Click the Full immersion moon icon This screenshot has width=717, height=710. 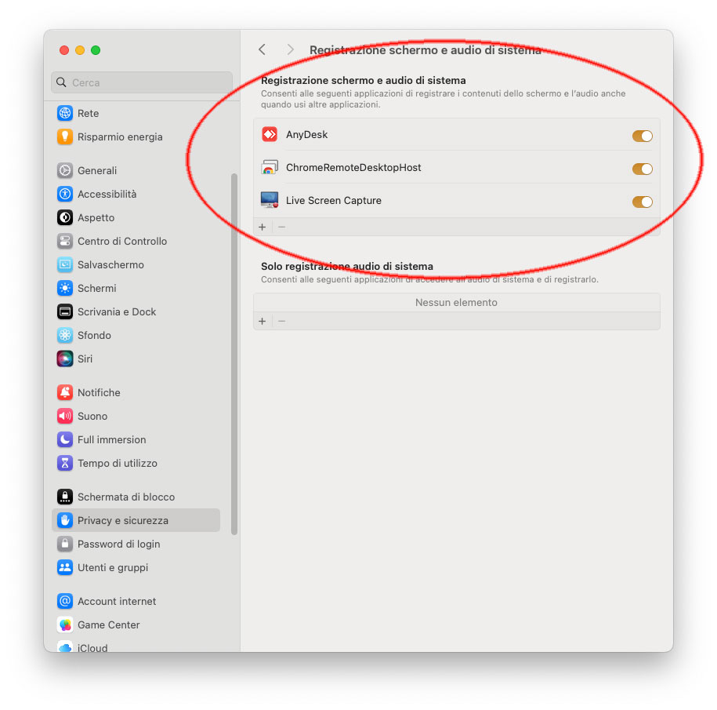65,440
